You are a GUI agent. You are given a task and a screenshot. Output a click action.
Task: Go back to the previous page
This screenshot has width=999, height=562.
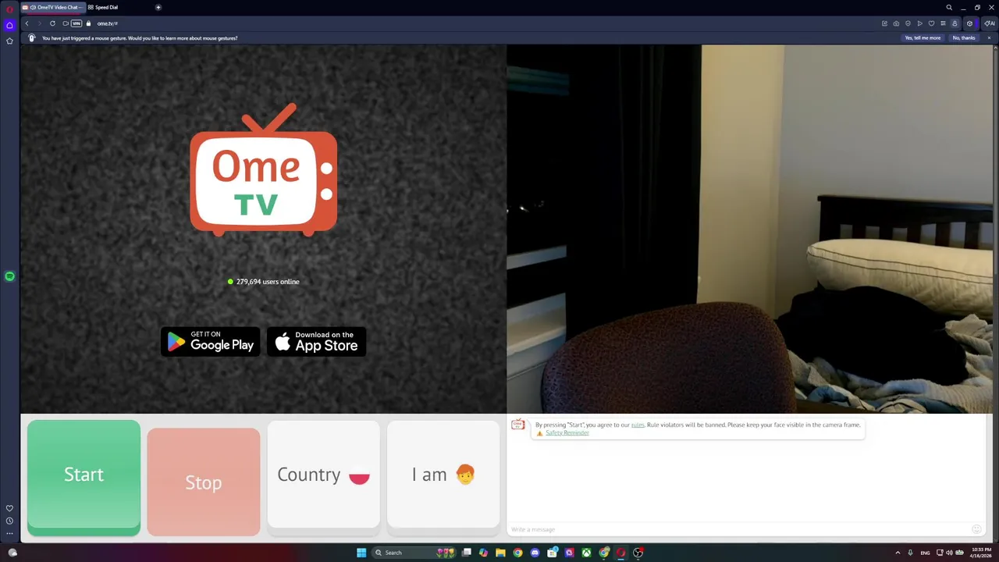coord(27,23)
